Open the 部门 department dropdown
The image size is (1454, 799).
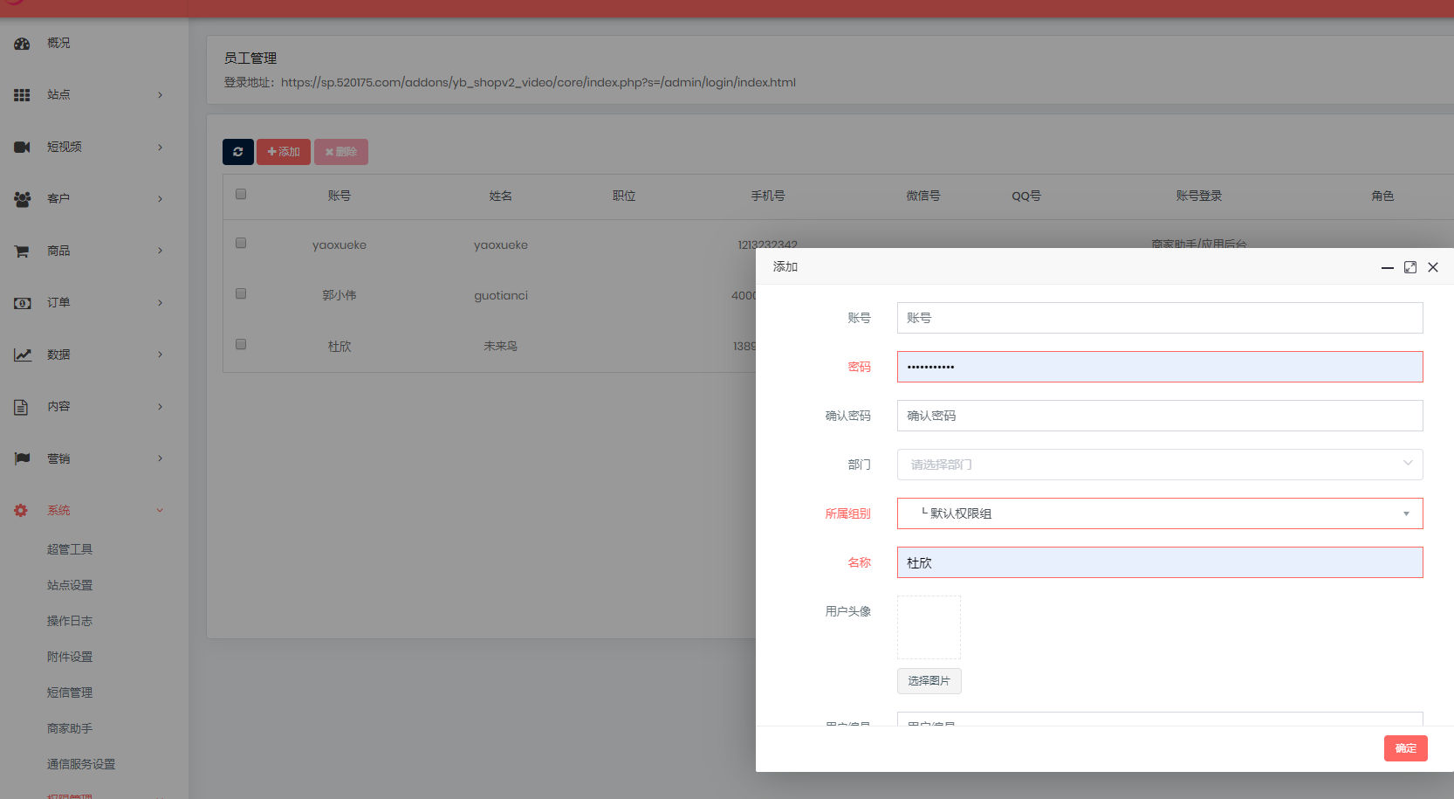coord(1159,465)
